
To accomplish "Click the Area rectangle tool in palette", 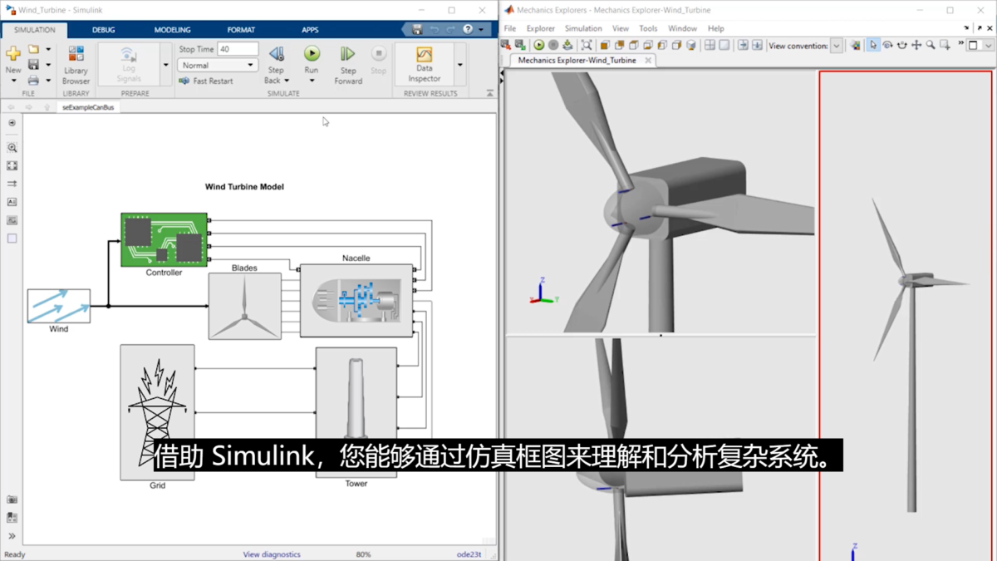I will [12, 239].
